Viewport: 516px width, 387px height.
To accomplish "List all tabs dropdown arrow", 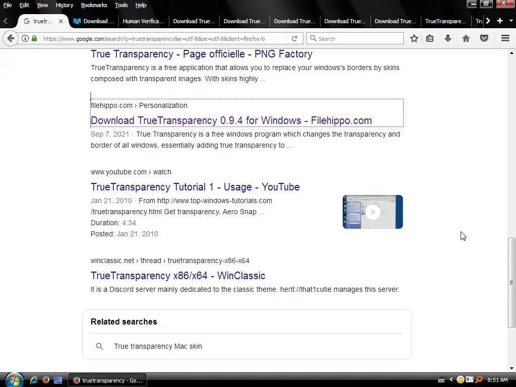I will click(511, 21).
